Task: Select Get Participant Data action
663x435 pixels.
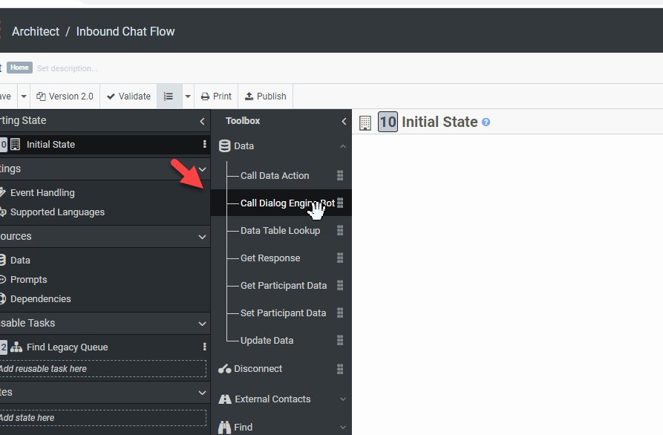Action: coord(283,286)
